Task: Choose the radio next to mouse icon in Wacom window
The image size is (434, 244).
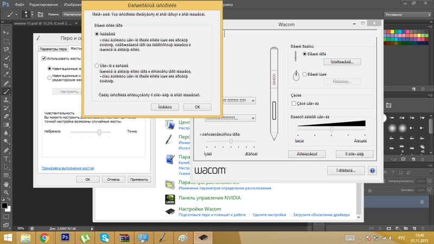Action: [304, 74]
